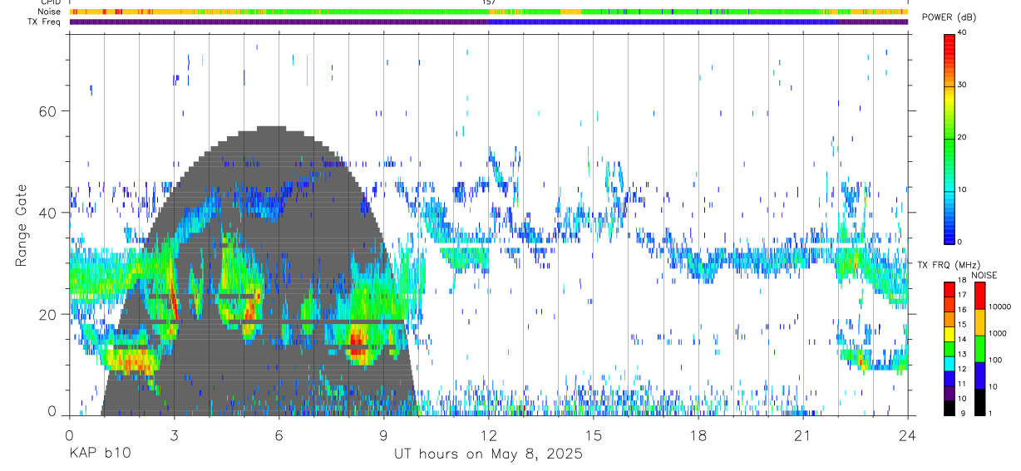Viewport: 1021px width, 471px height.
Task: Select the POWER color gradient bar
Action: pyautogui.click(x=949, y=138)
